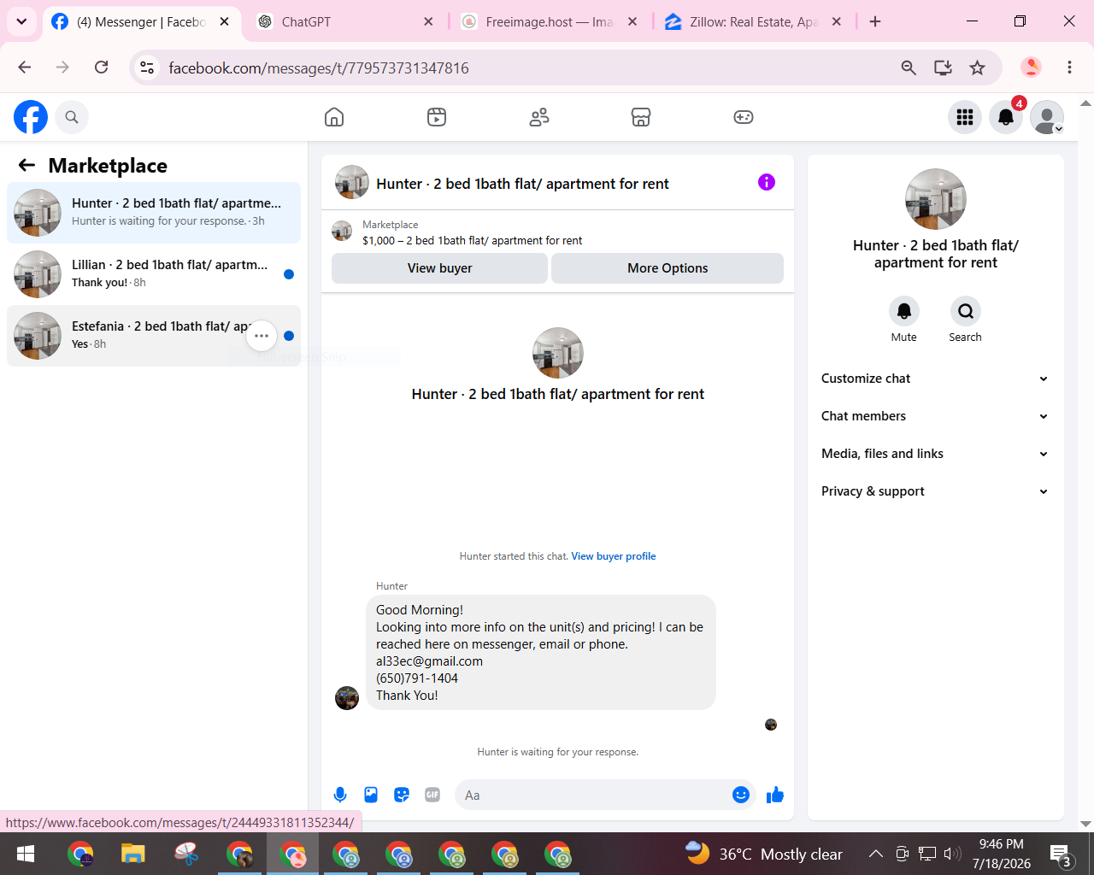Open the Snipping Tool on taskbar
Image resolution: width=1094 pixels, height=875 pixels.
[186, 854]
